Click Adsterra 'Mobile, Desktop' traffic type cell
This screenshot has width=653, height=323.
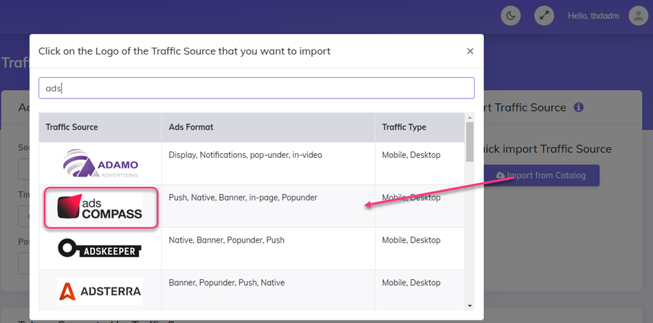(411, 283)
